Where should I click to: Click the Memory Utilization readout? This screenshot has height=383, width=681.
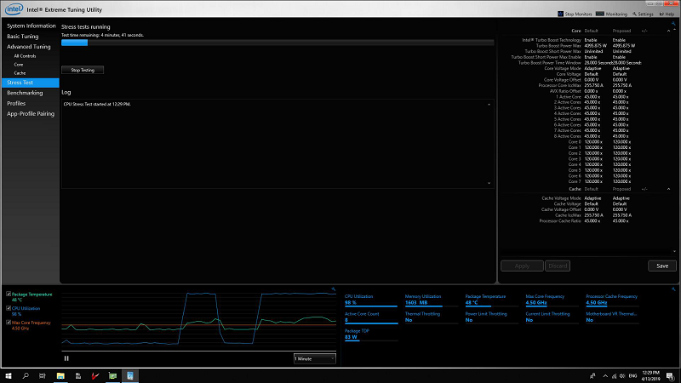(x=432, y=300)
